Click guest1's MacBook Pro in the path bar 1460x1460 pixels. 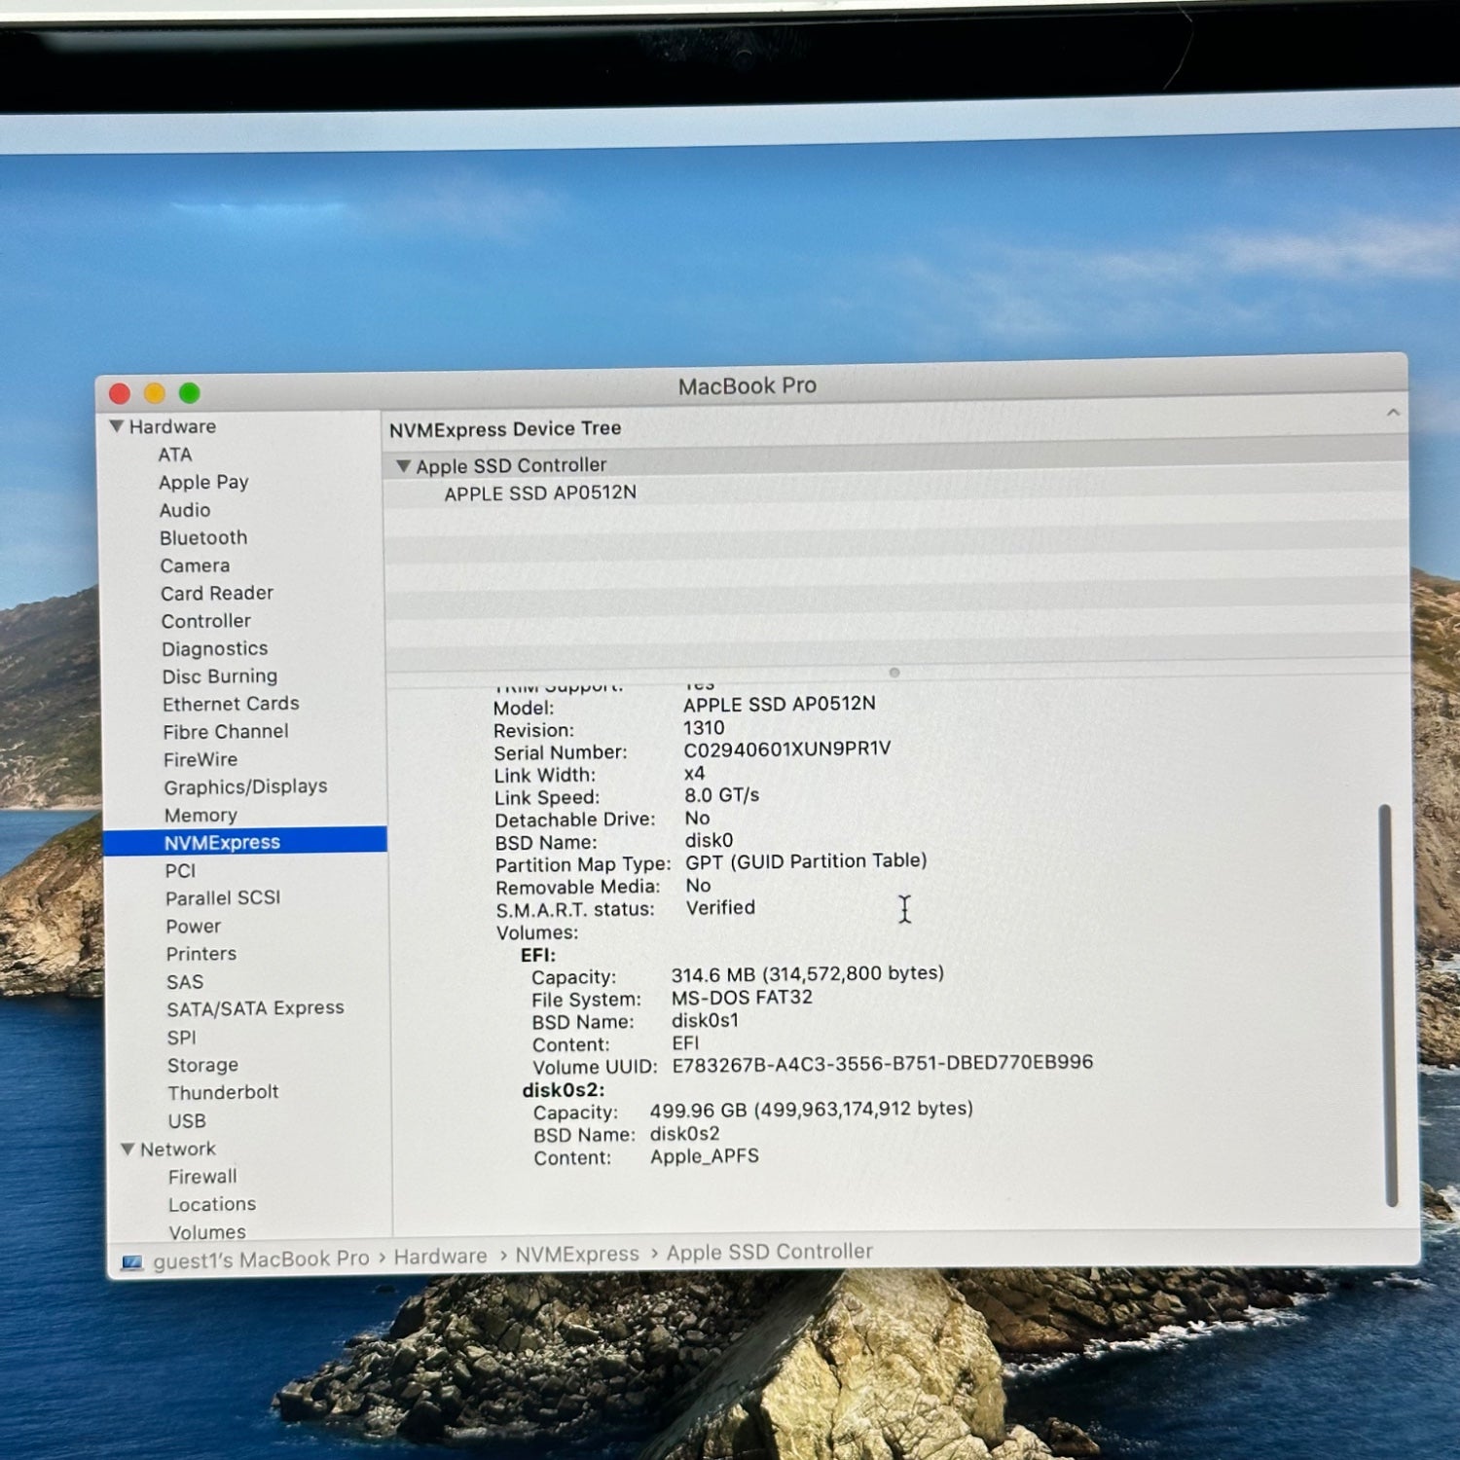click(261, 1259)
